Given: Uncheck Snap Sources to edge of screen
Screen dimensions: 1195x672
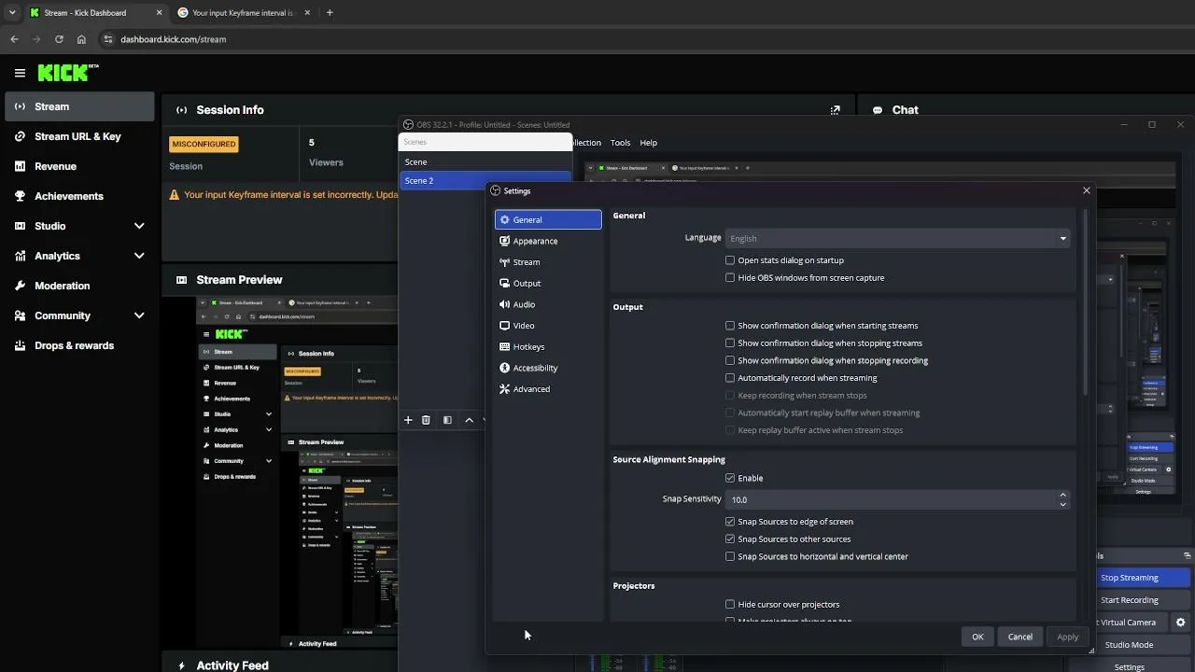Looking at the screenshot, I should (x=730, y=522).
